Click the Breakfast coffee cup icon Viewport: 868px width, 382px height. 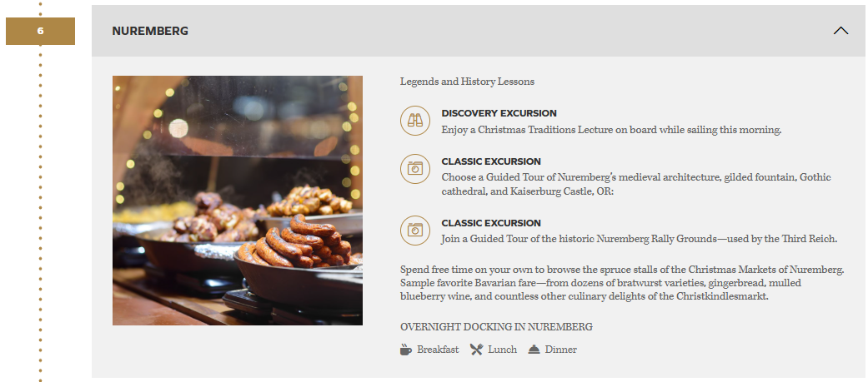coord(406,350)
